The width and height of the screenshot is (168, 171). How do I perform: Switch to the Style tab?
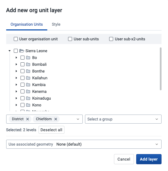click(56, 24)
